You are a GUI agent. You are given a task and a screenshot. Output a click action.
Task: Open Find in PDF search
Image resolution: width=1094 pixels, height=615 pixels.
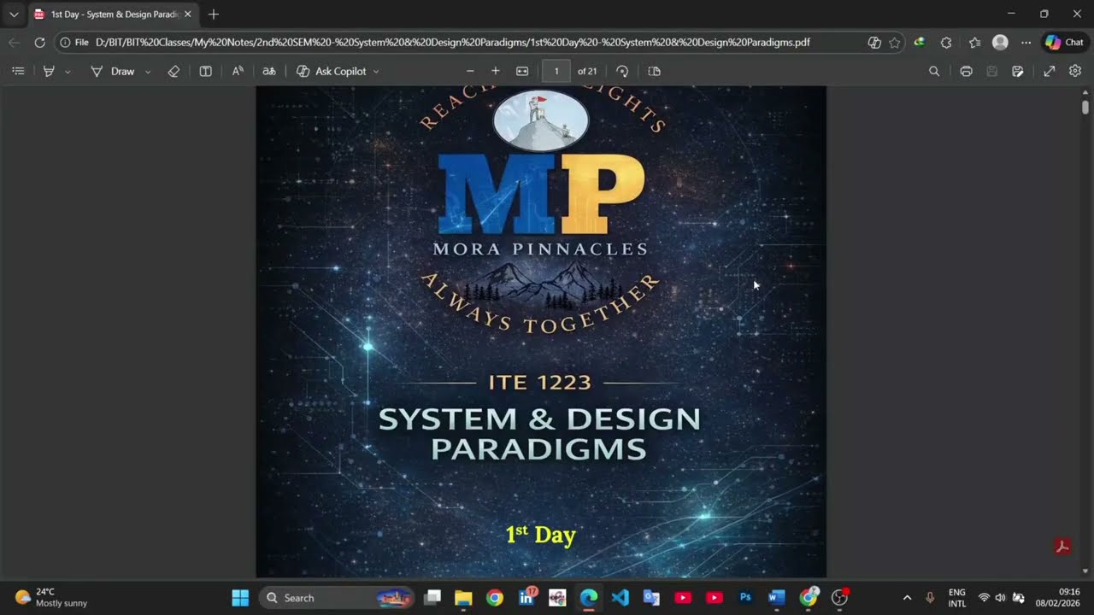934,71
